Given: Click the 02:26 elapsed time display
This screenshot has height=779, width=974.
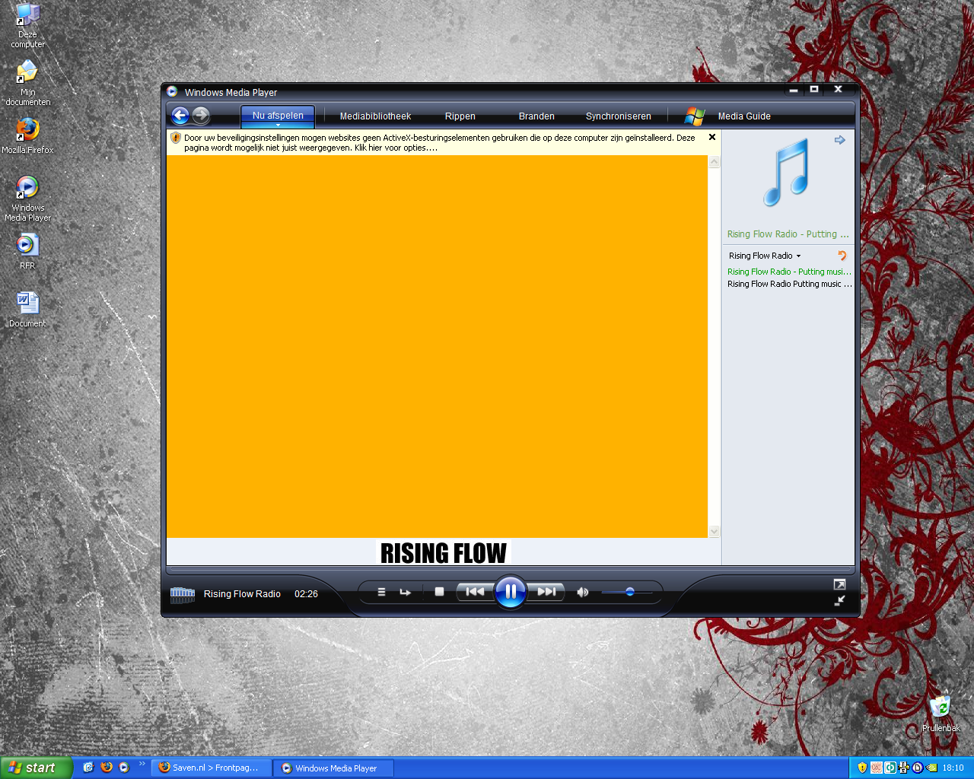Looking at the screenshot, I should click(306, 594).
